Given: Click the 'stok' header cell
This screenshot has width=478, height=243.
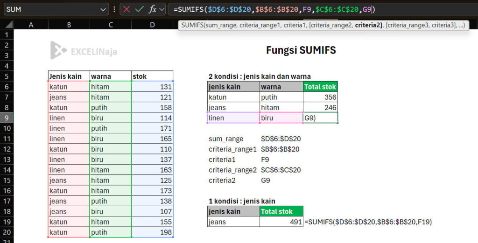Looking at the screenshot, I should pyautogui.click(x=152, y=76).
